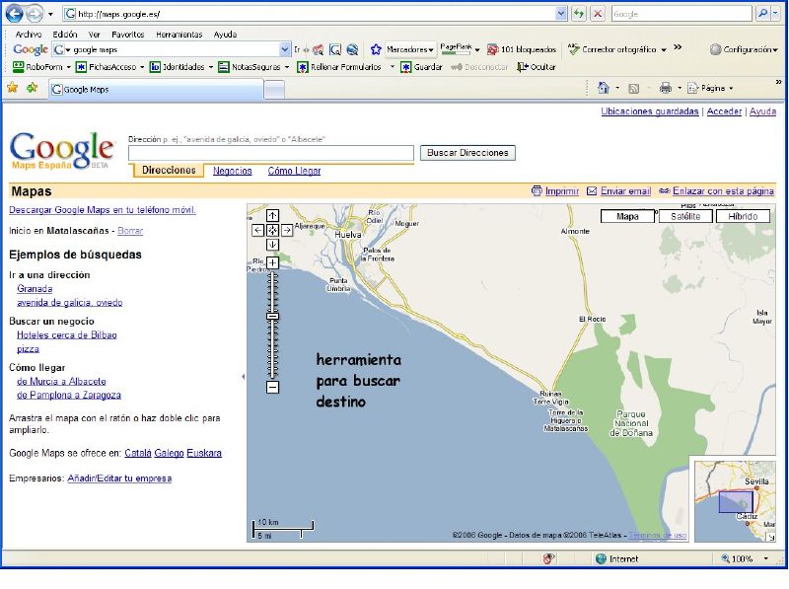
Task: Click the Home icon in command bar
Action: [604, 88]
